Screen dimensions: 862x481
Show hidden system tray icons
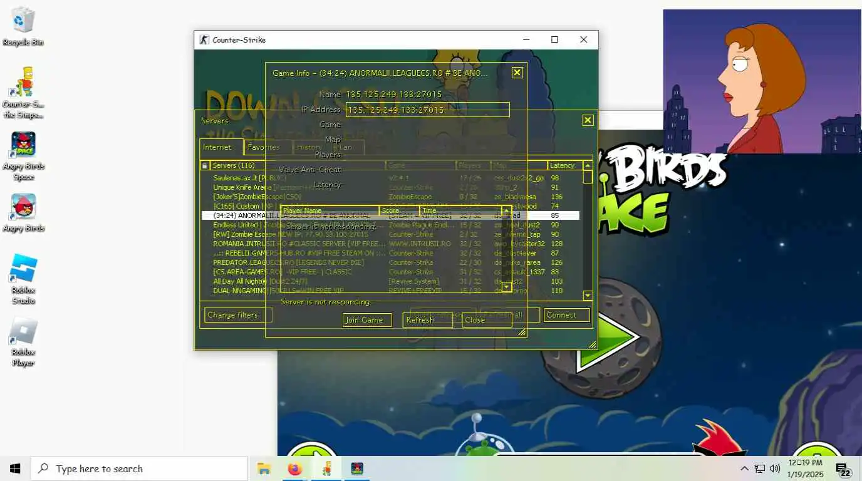click(x=744, y=468)
